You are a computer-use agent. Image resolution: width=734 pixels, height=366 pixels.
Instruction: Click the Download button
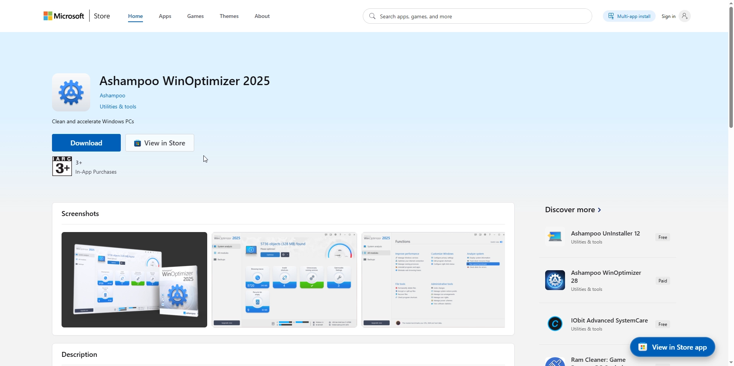coord(86,143)
